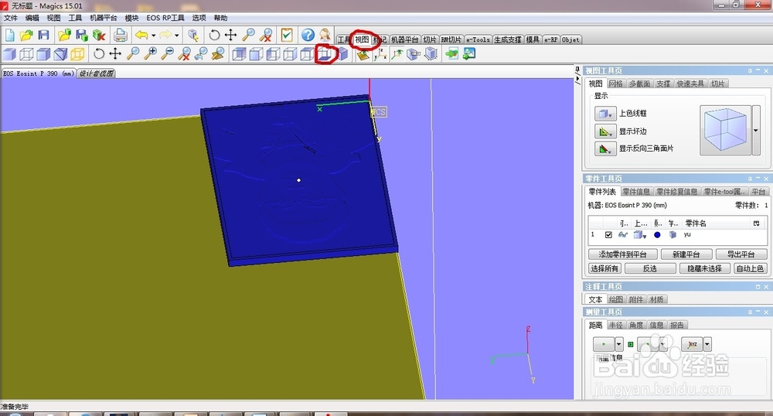The image size is (773, 416).
Task: Open the 网格 tab in view tool page
Action: coord(616,84)
